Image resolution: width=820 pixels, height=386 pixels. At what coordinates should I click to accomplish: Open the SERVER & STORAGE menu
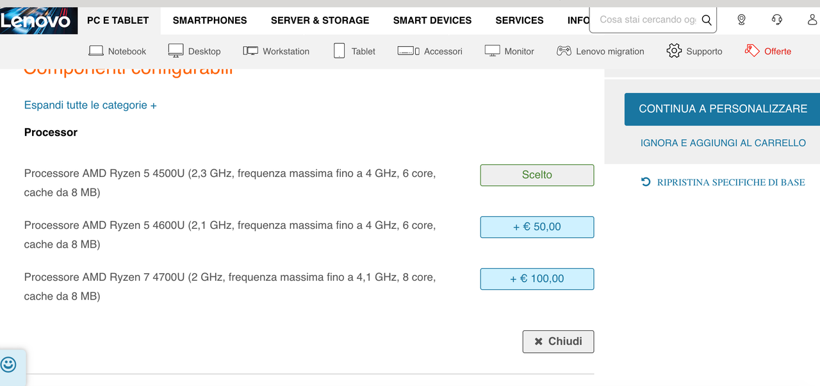[x=320, y=21]
